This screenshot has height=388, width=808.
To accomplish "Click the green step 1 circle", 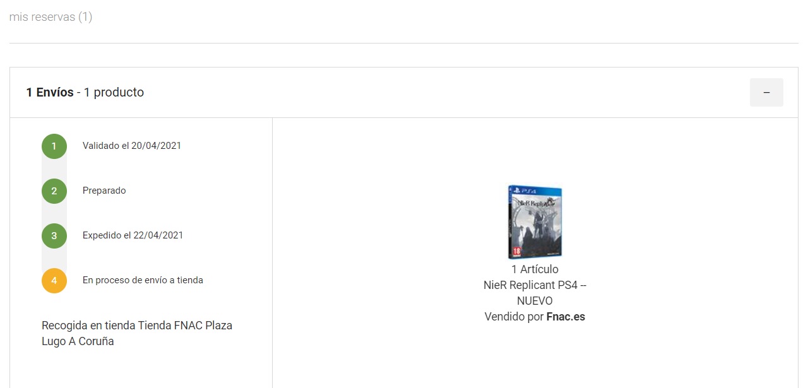I will point(54,146).
